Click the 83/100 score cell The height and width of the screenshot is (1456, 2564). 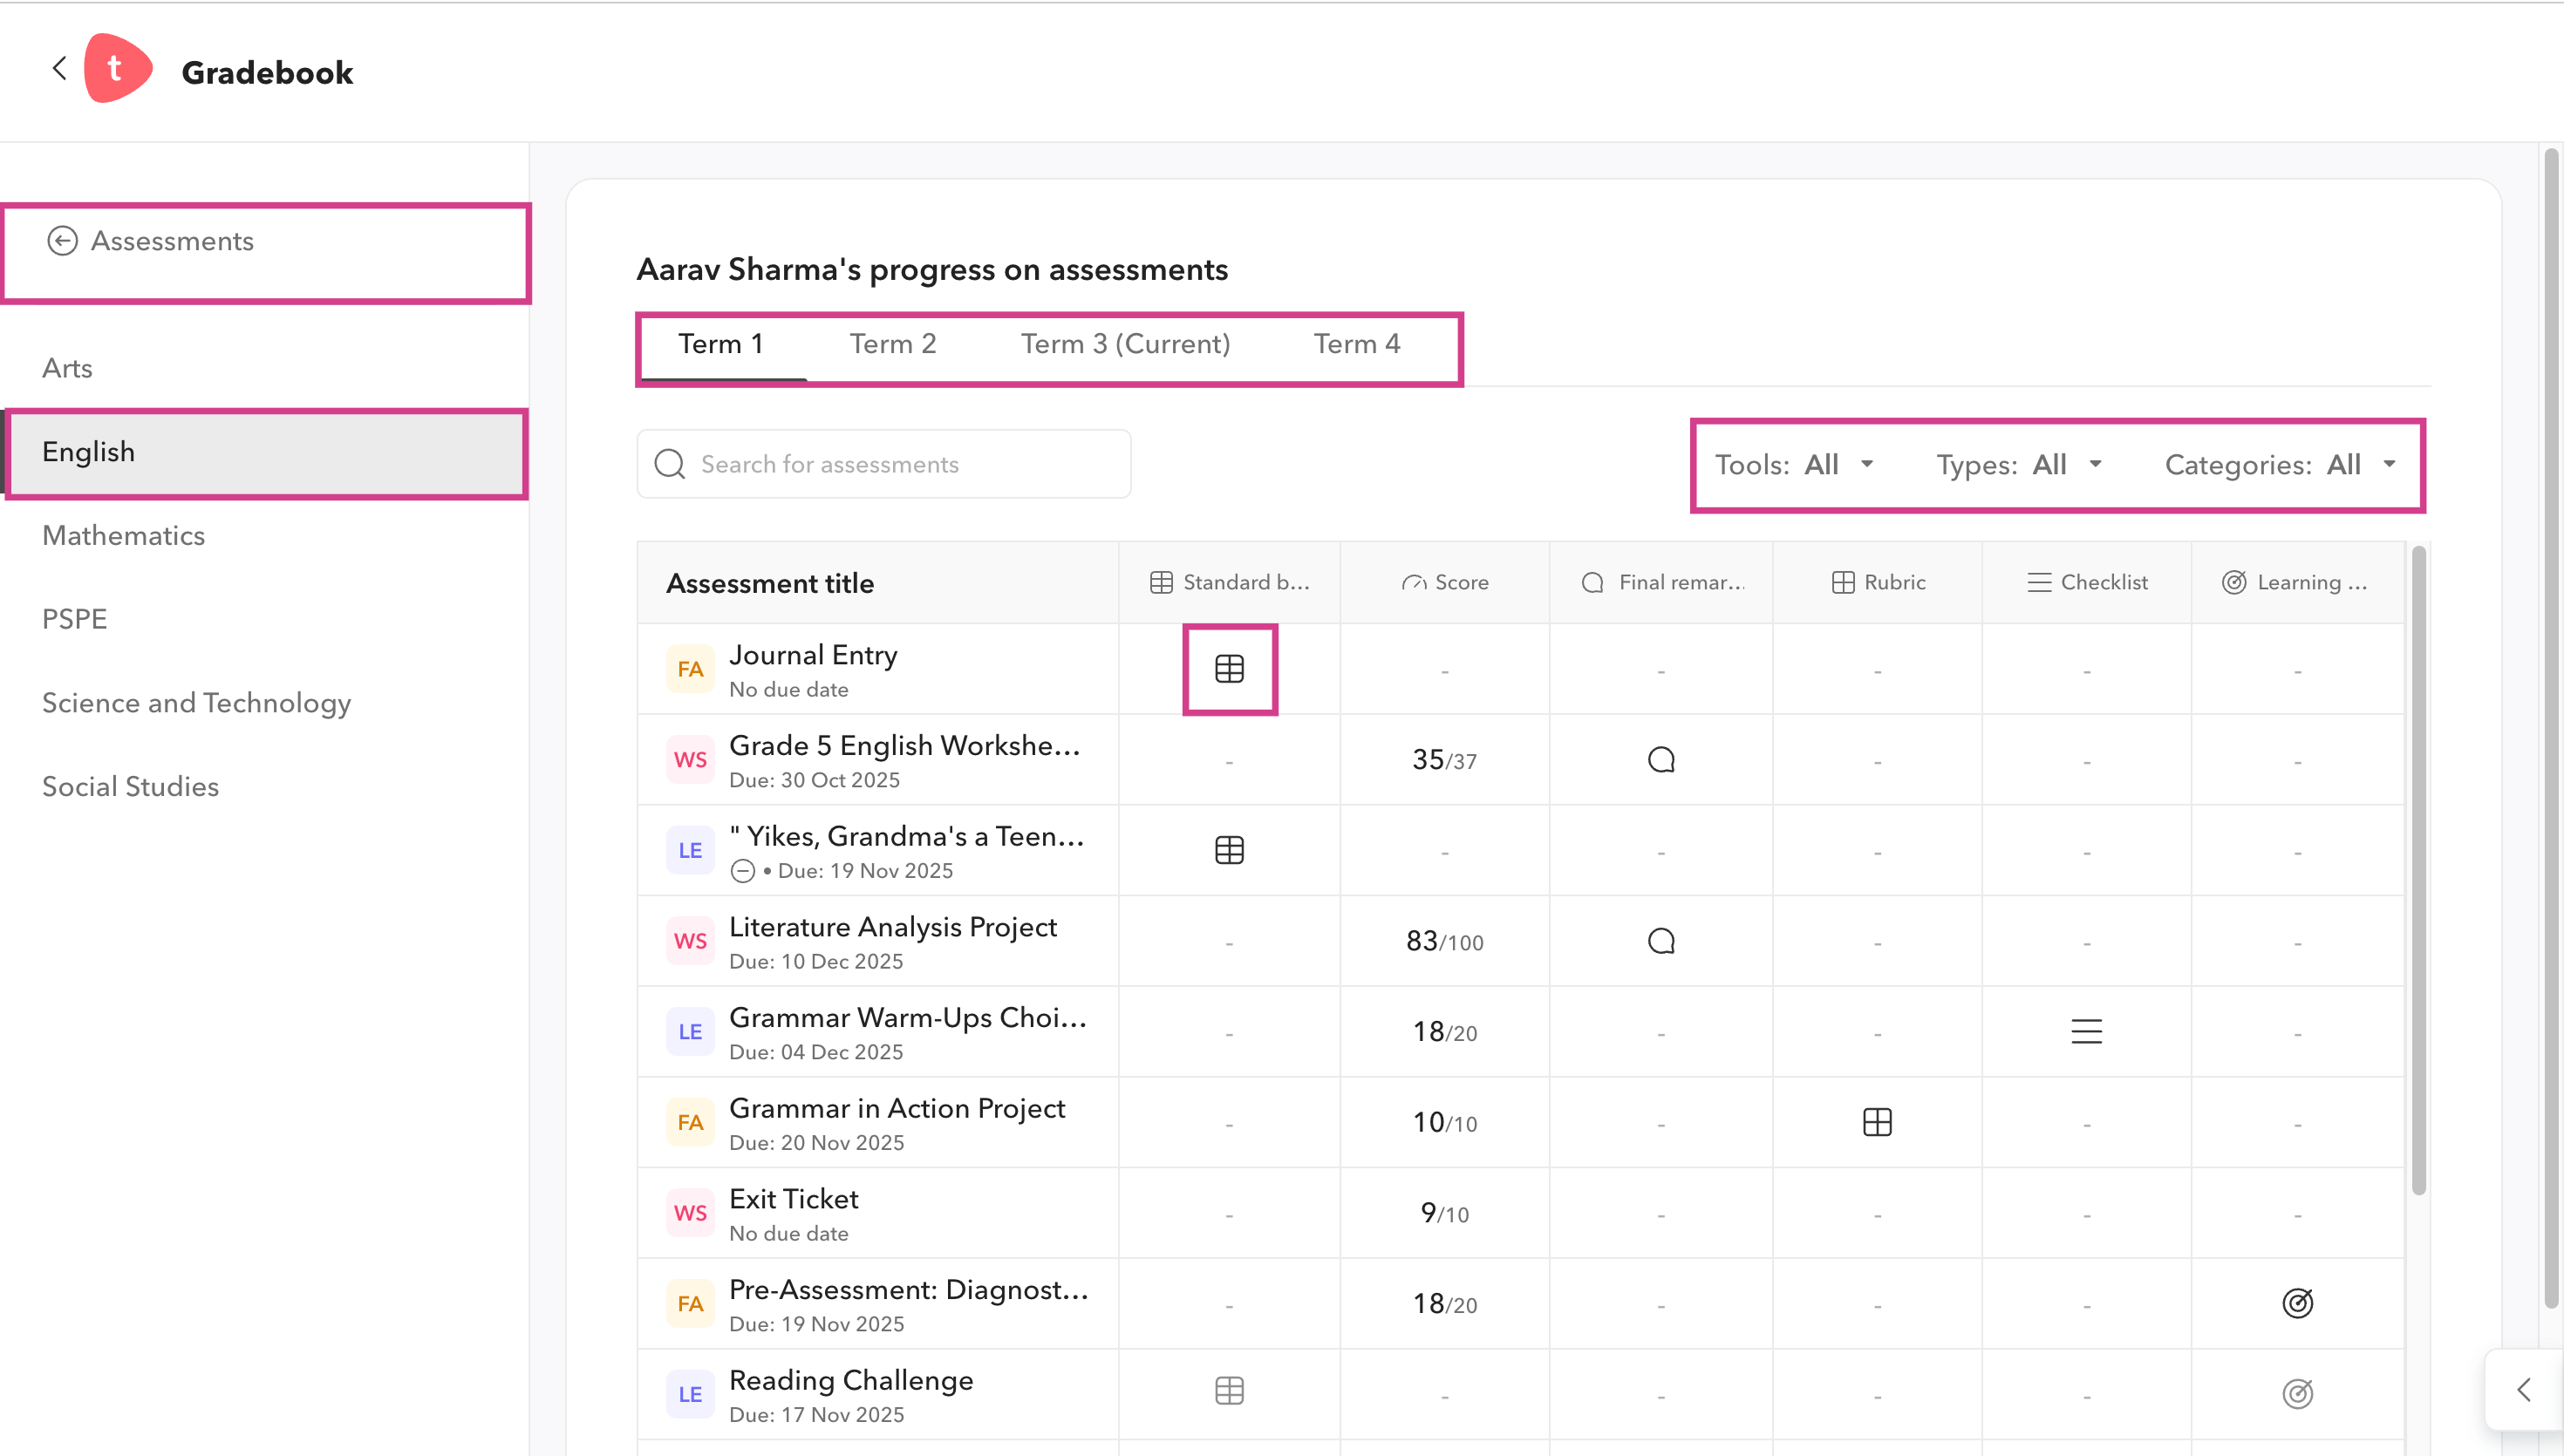click(1444, 941)
